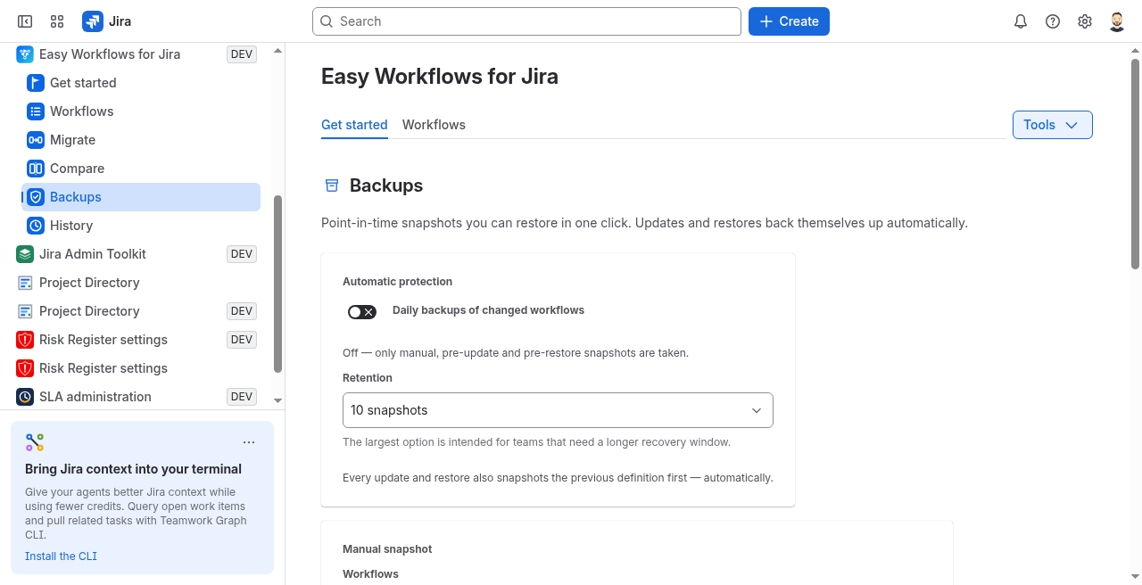Collapse the sidebar with the panel icon
The height and width of the screenshot is (585, 1142).
coord(25,21)
